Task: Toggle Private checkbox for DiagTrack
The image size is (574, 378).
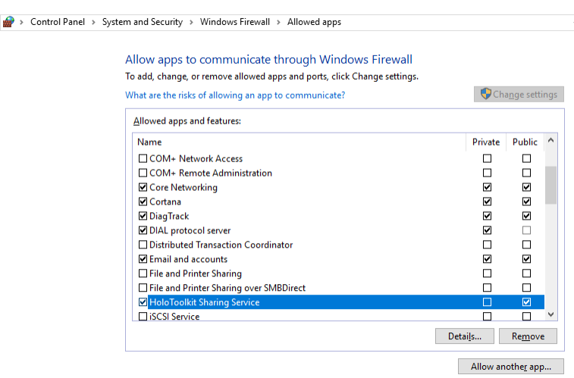Action: tap(487, 216)
